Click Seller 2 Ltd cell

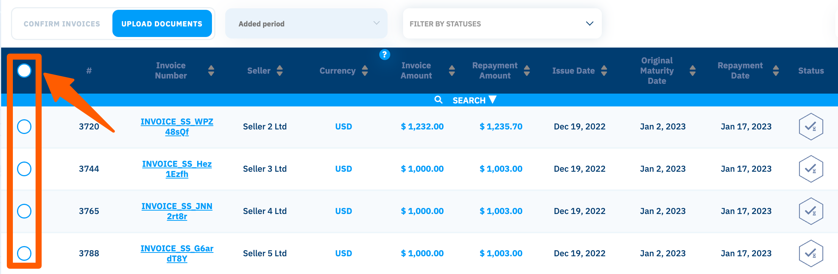265,126
